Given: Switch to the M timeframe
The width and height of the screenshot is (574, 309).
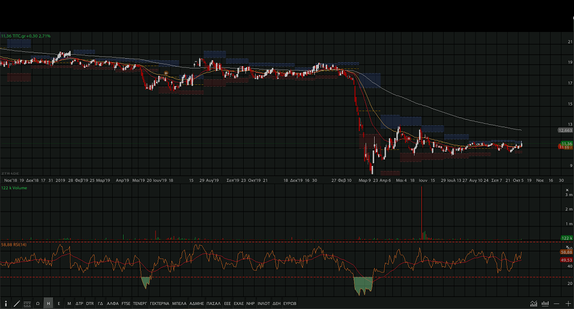Looking at the screenshot, I should point(69,304).
